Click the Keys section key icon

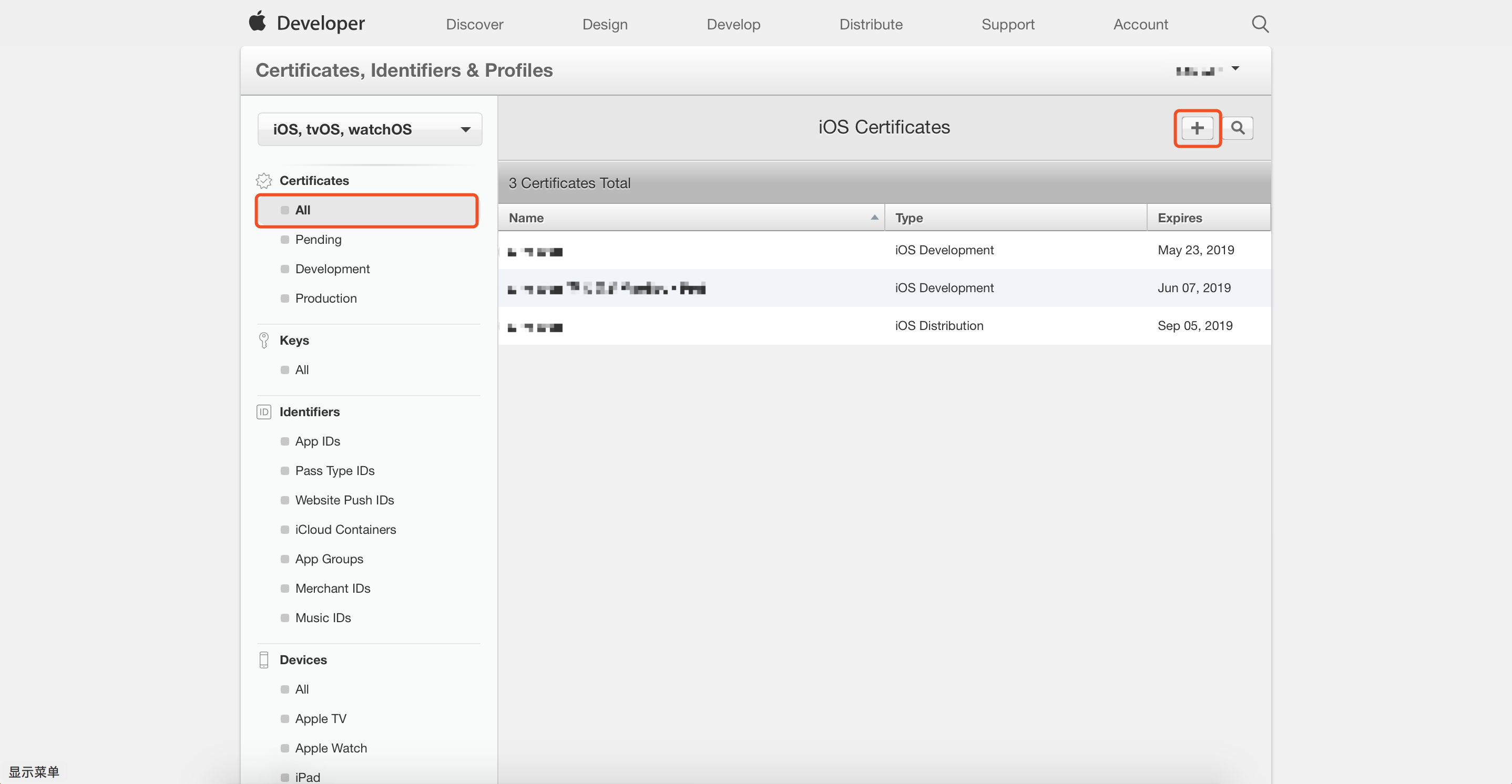click(x=263, y=341)
